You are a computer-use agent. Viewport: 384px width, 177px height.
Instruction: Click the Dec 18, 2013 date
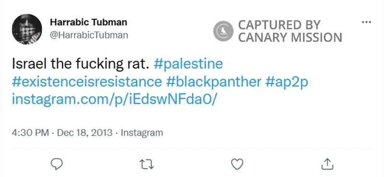coord(84,133)
